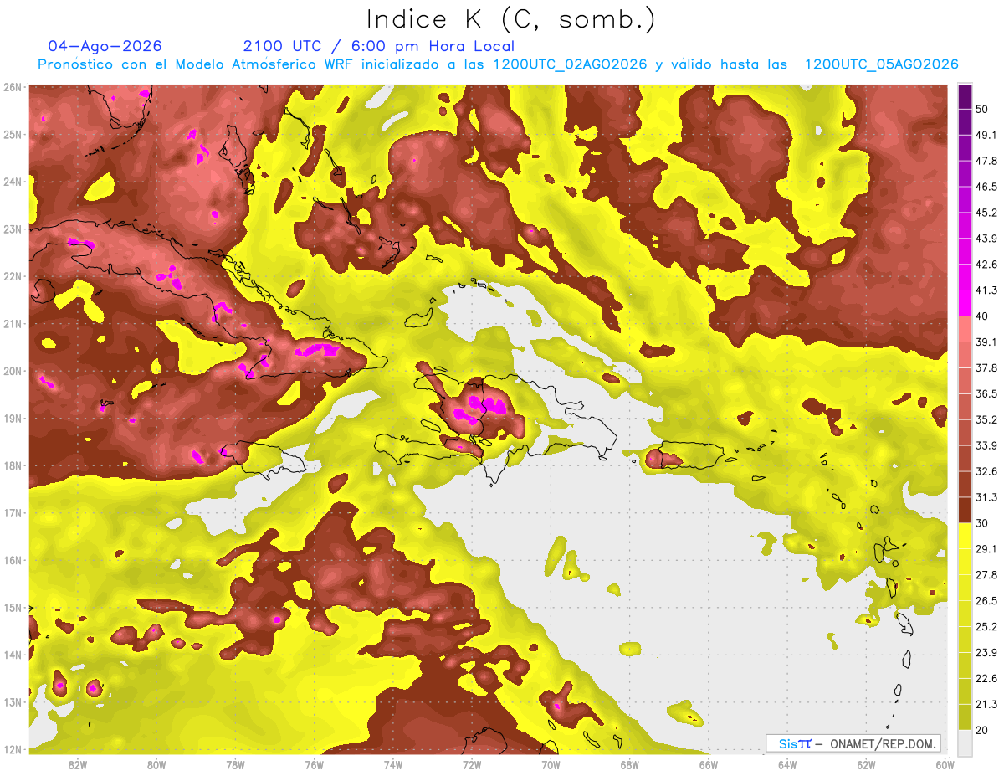Select the "21.3" legend value

click(x=986, y=705)
